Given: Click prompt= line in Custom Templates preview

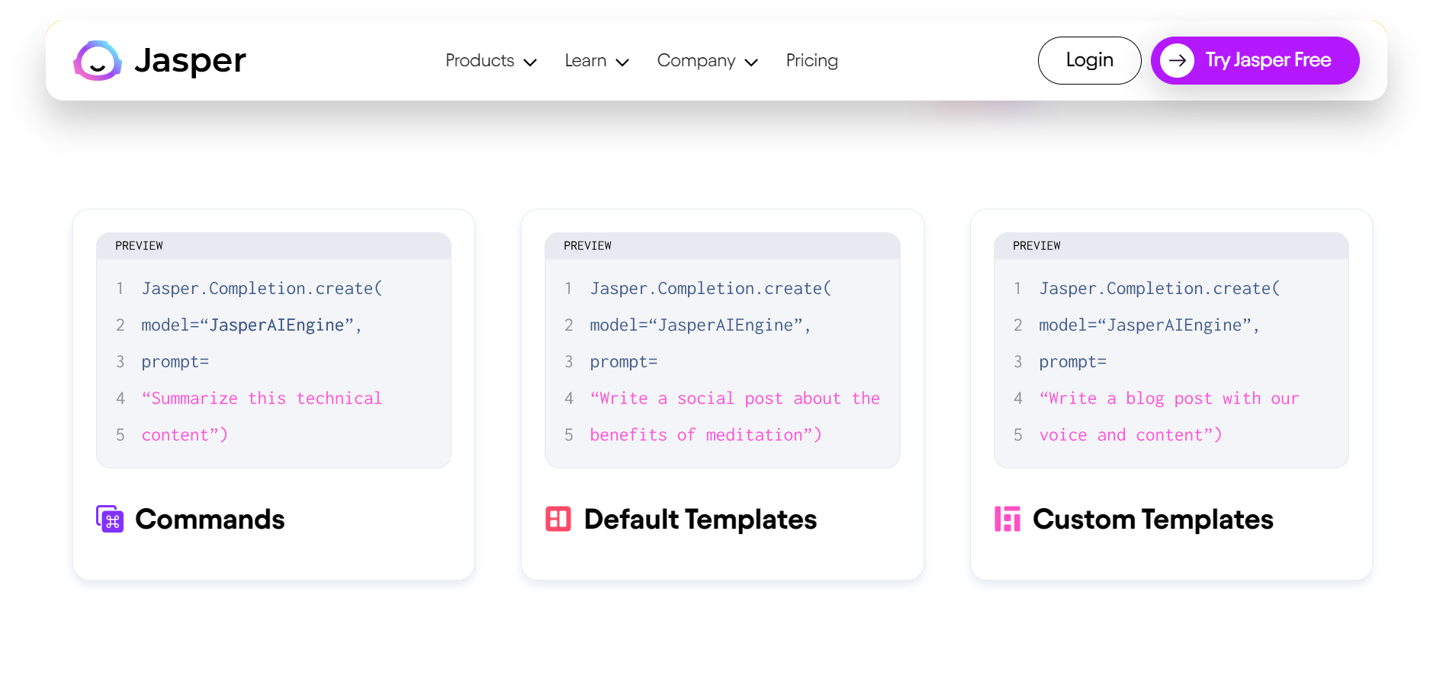Looking at the screenshot, I should pyautogui.click(x=1072, y=362).
